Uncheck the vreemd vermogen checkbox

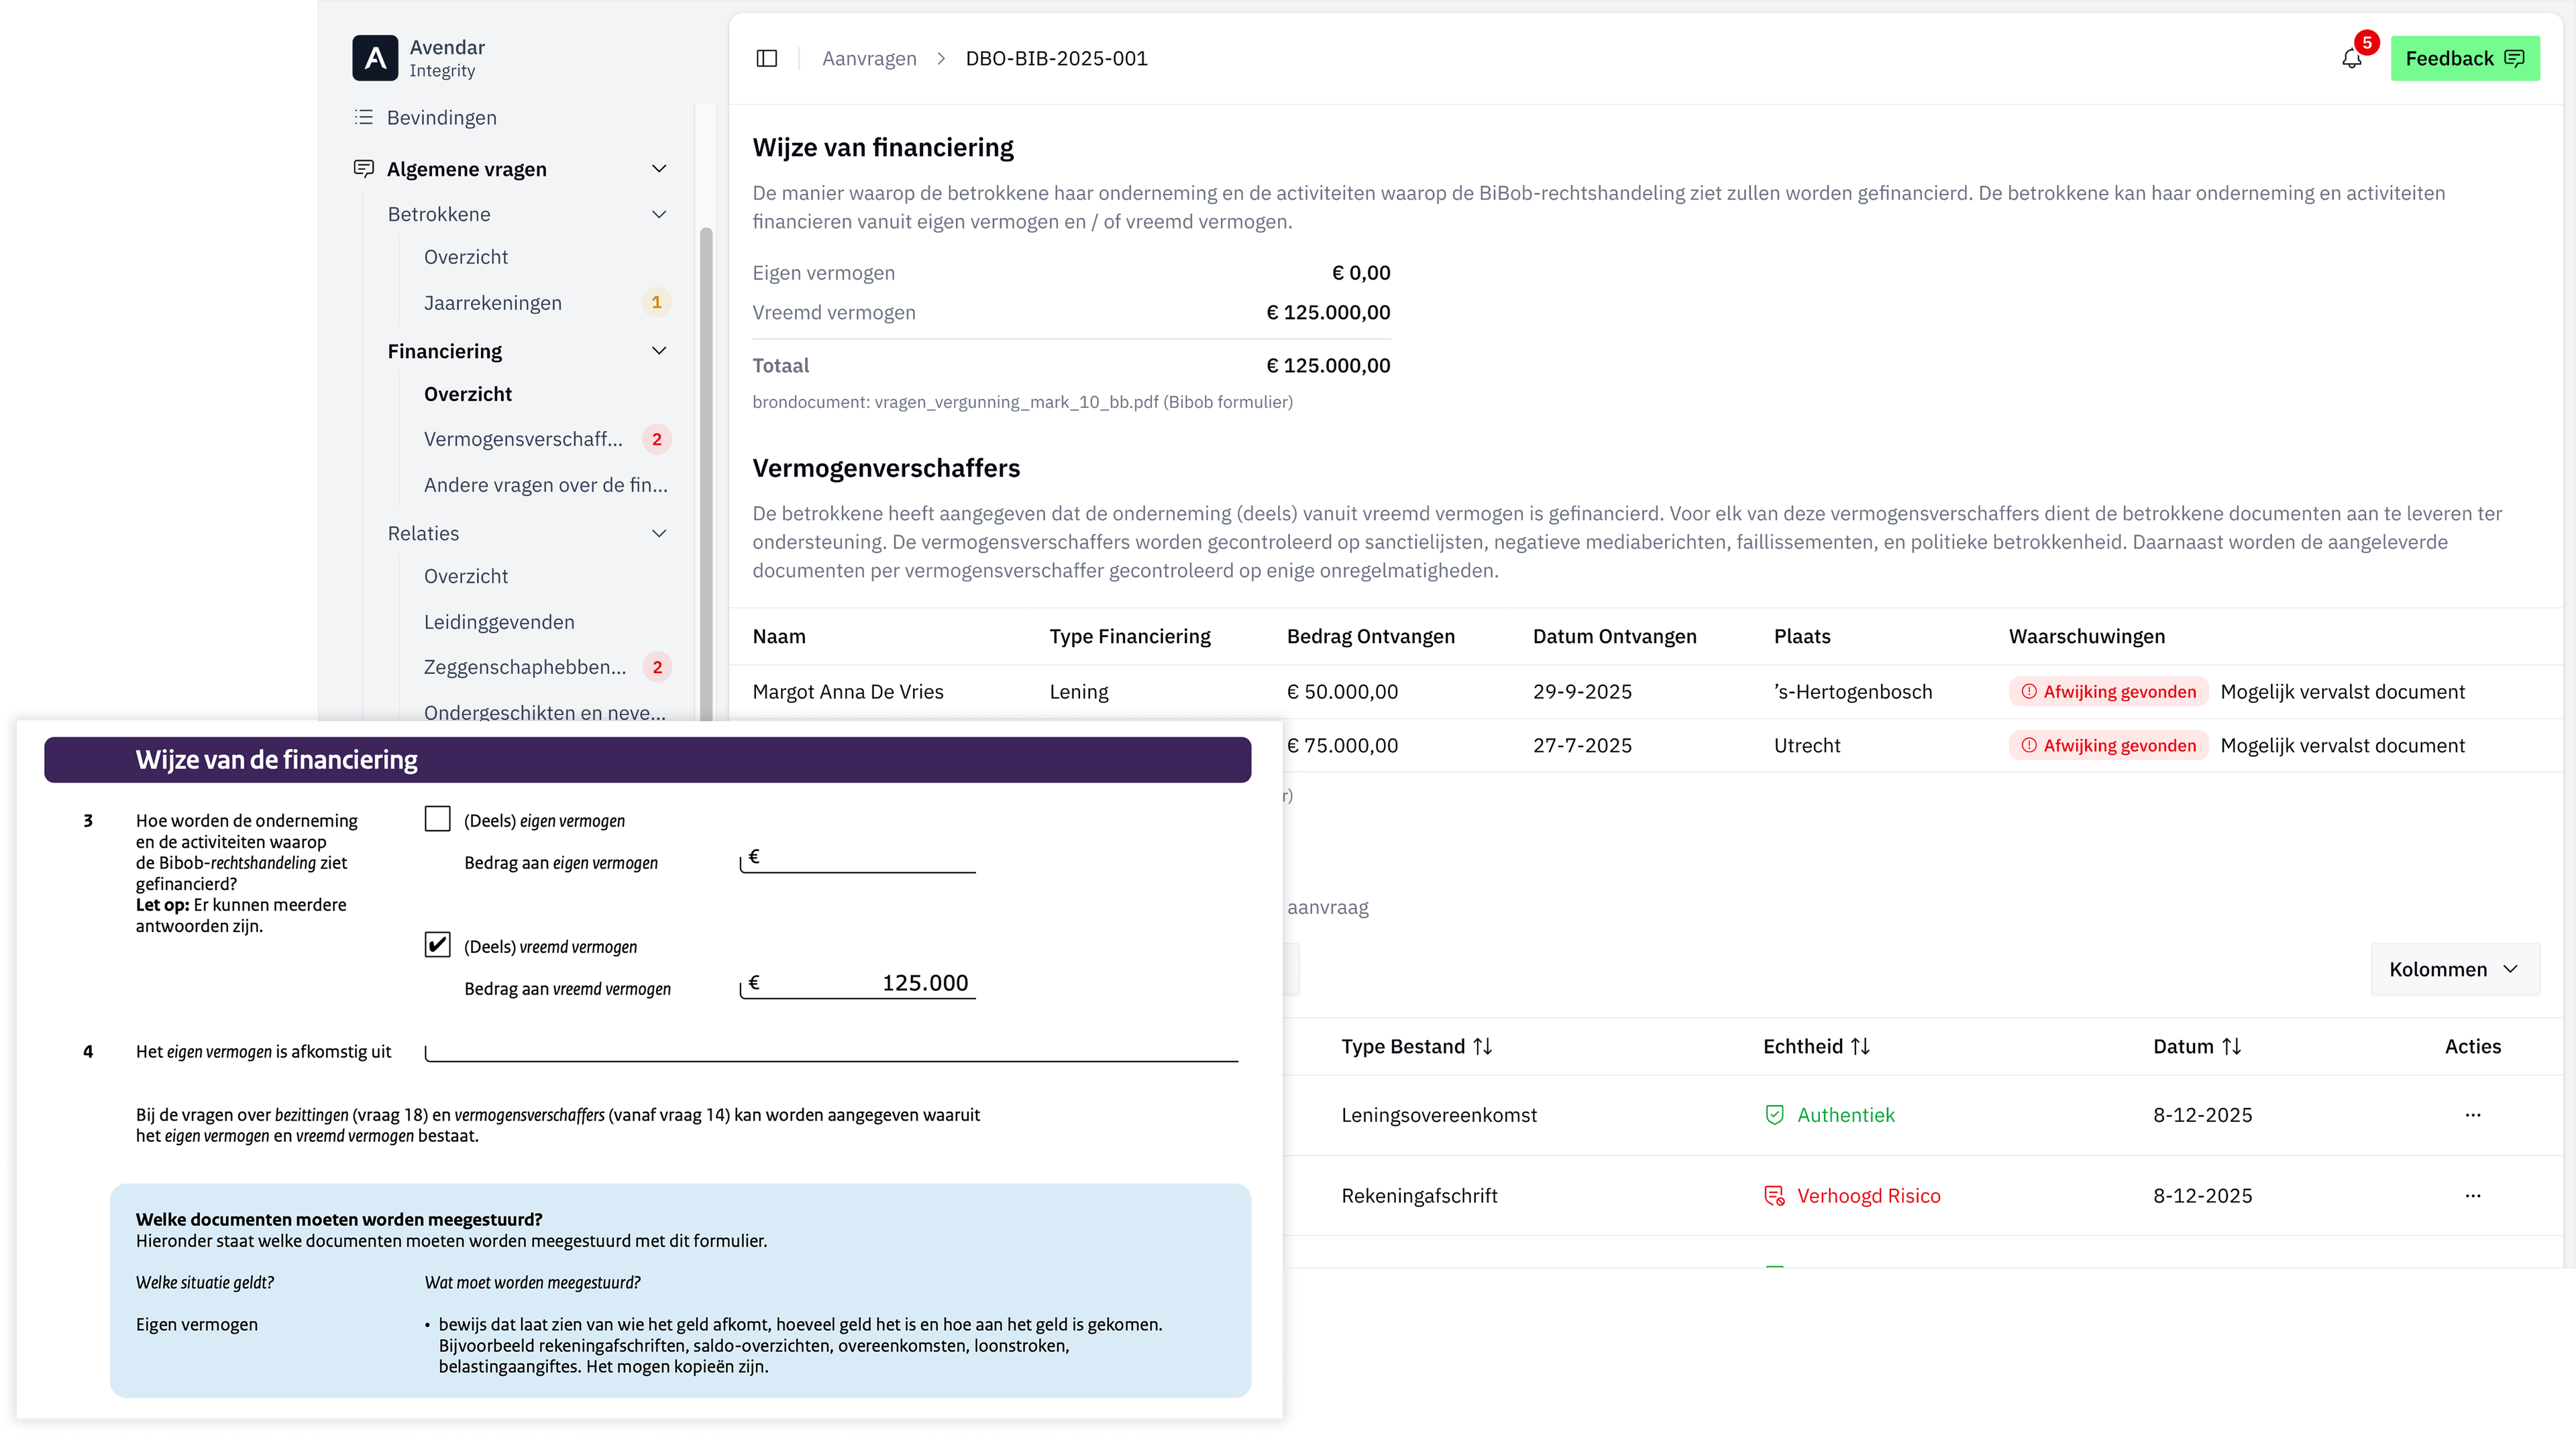click(437, 945)
